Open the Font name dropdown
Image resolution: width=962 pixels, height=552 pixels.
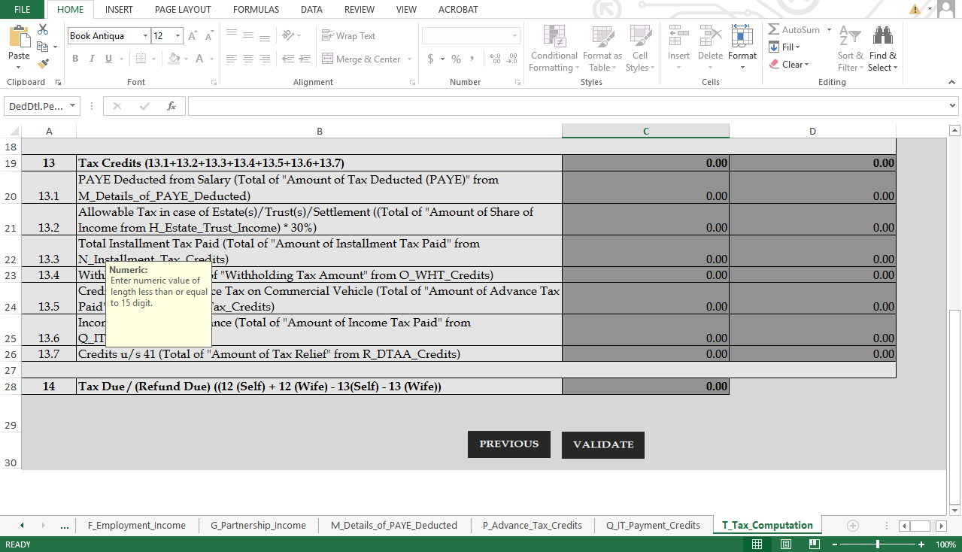tap(147, 35)
